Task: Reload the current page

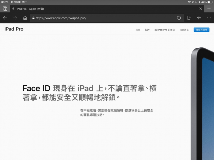Action: pyautogui.click(x=179, y=18)
